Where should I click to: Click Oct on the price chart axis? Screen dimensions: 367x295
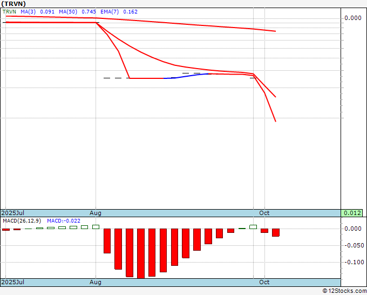pos(264,213)
